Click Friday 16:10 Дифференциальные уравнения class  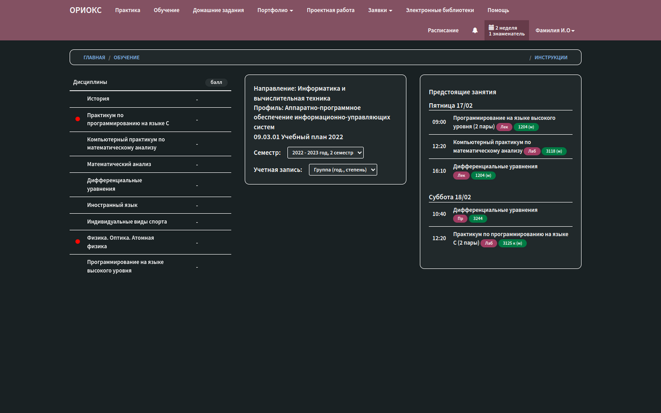point(495,167)
